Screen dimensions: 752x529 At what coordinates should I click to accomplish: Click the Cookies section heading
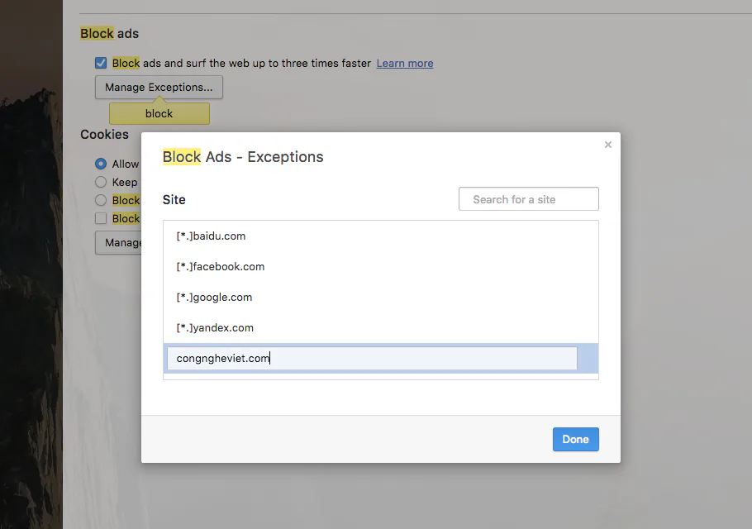[105, 134]
